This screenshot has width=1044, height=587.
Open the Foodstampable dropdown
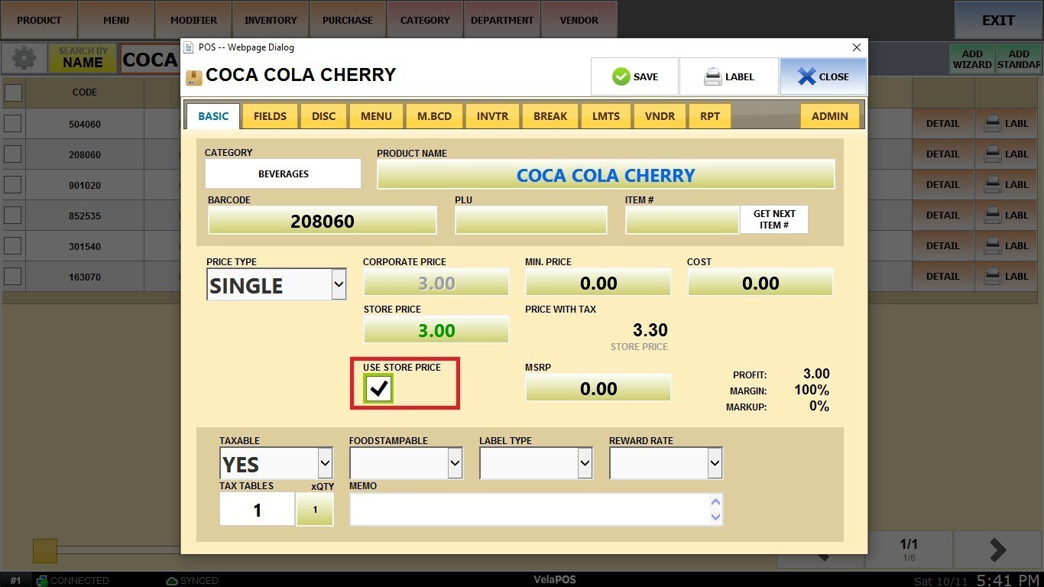pyautogui.click(x=406, y=463)
